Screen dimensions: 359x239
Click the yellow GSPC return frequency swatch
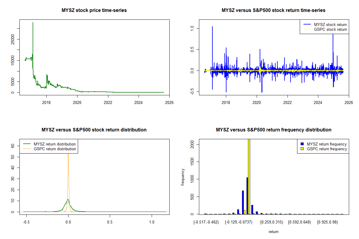coord(302,149)
